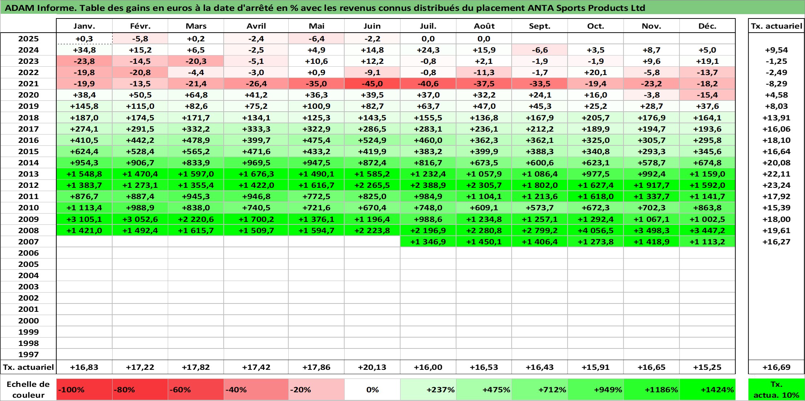Select the +4 056,5 cell
This screenshot has width=805, height=401.
595,230
